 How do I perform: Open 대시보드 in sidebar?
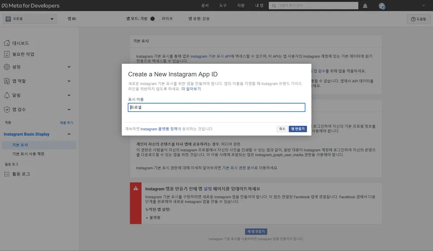[x=20, y=43]
